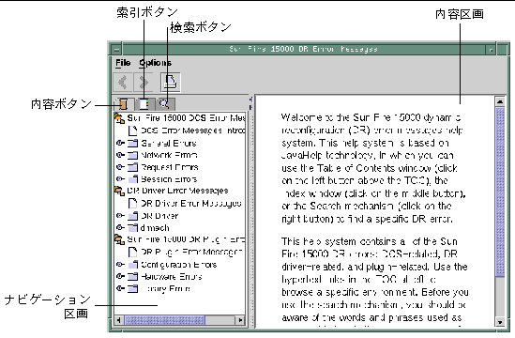515x338 pixels.
Task: Expand the Hardware Errors folder
Action: coord(120,276)
